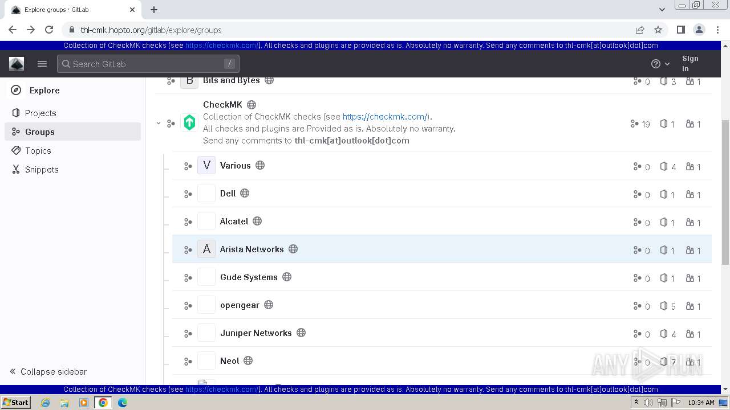This screenshot has height=410, width=730.
Task: Bookmark this page with the star icon
Action: click(658, 30)
